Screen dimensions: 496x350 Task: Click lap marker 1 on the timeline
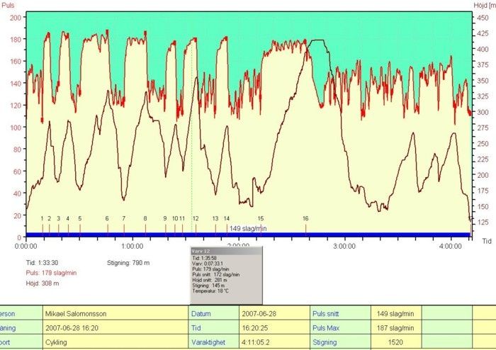pyautogui.click(x=43, y=219)
